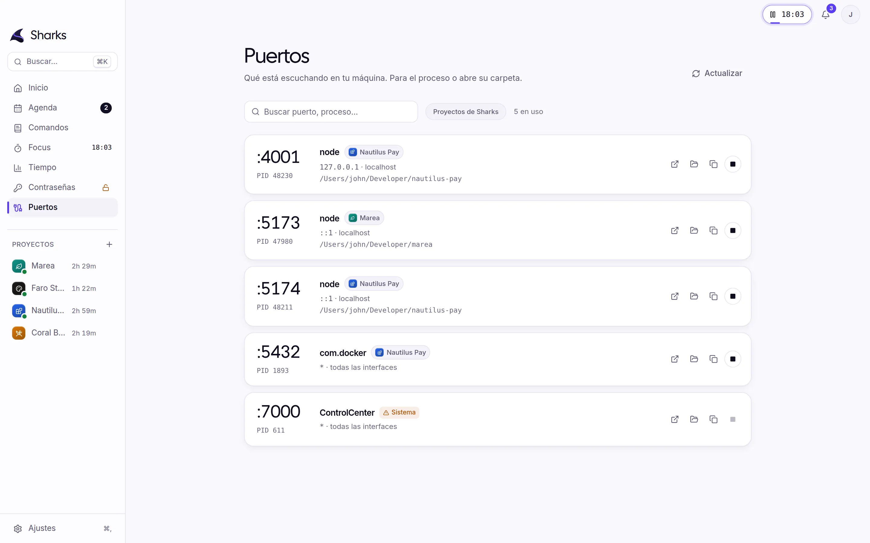Copy port 5174 details

point(713,296)
